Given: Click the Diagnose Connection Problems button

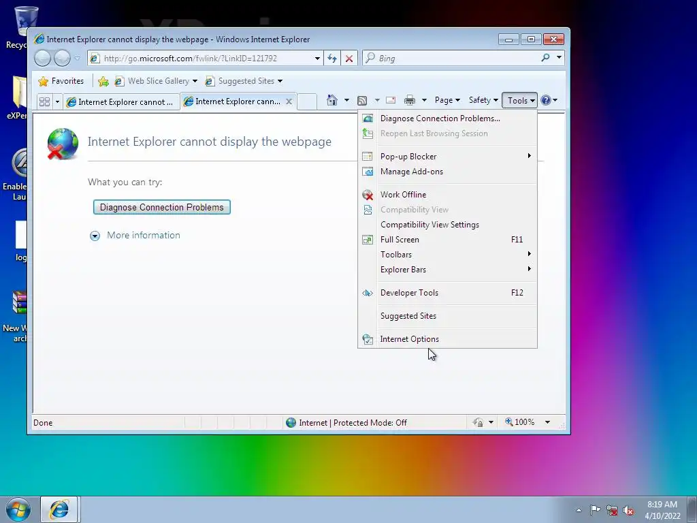Looking at the screenshot, I should pos(162,207).
